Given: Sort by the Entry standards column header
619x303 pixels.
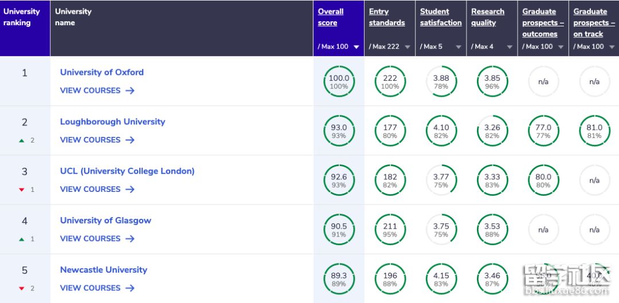Looking at the screenshot, I should click(387, 17).
